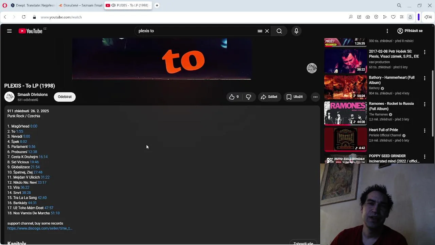Switch to DeepL Translate tab
The height and width of the screenshot is (245, 435).
pos(33,5)
